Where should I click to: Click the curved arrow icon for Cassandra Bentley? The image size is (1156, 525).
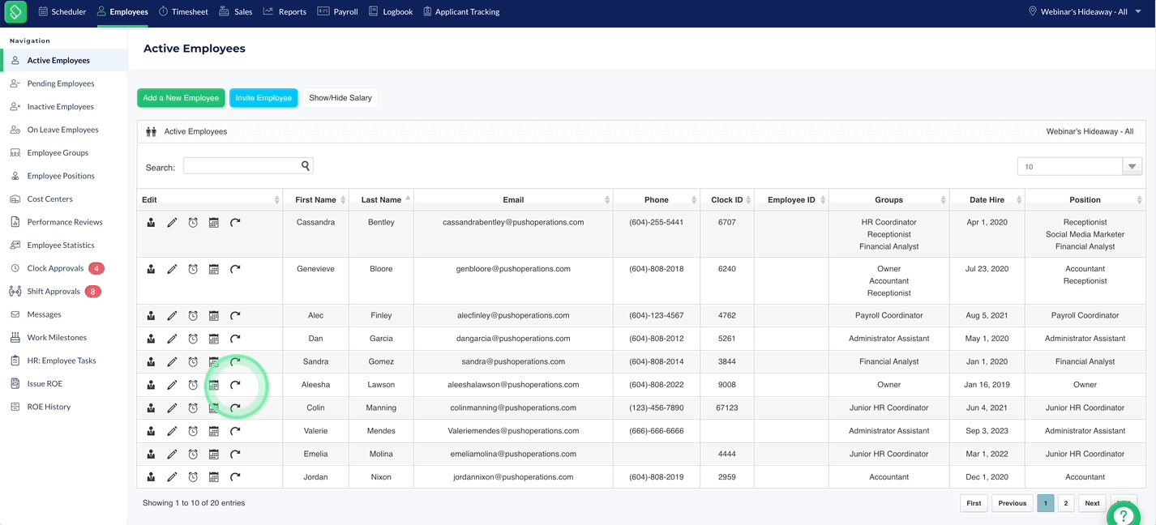pyautogui.click(x=235, y=223)
